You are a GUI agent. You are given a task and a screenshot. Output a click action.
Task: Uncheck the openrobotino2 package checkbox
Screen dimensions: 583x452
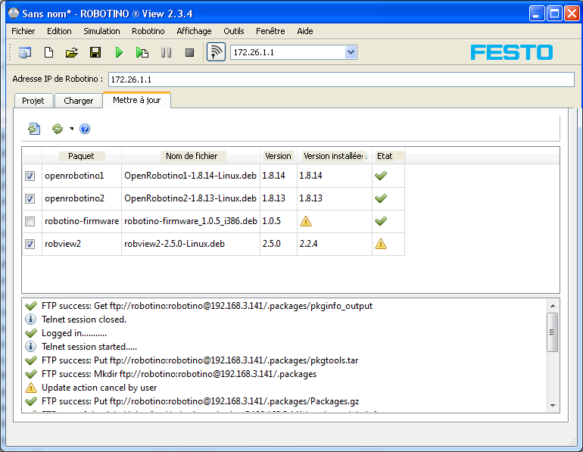click(x=30, y=198)
